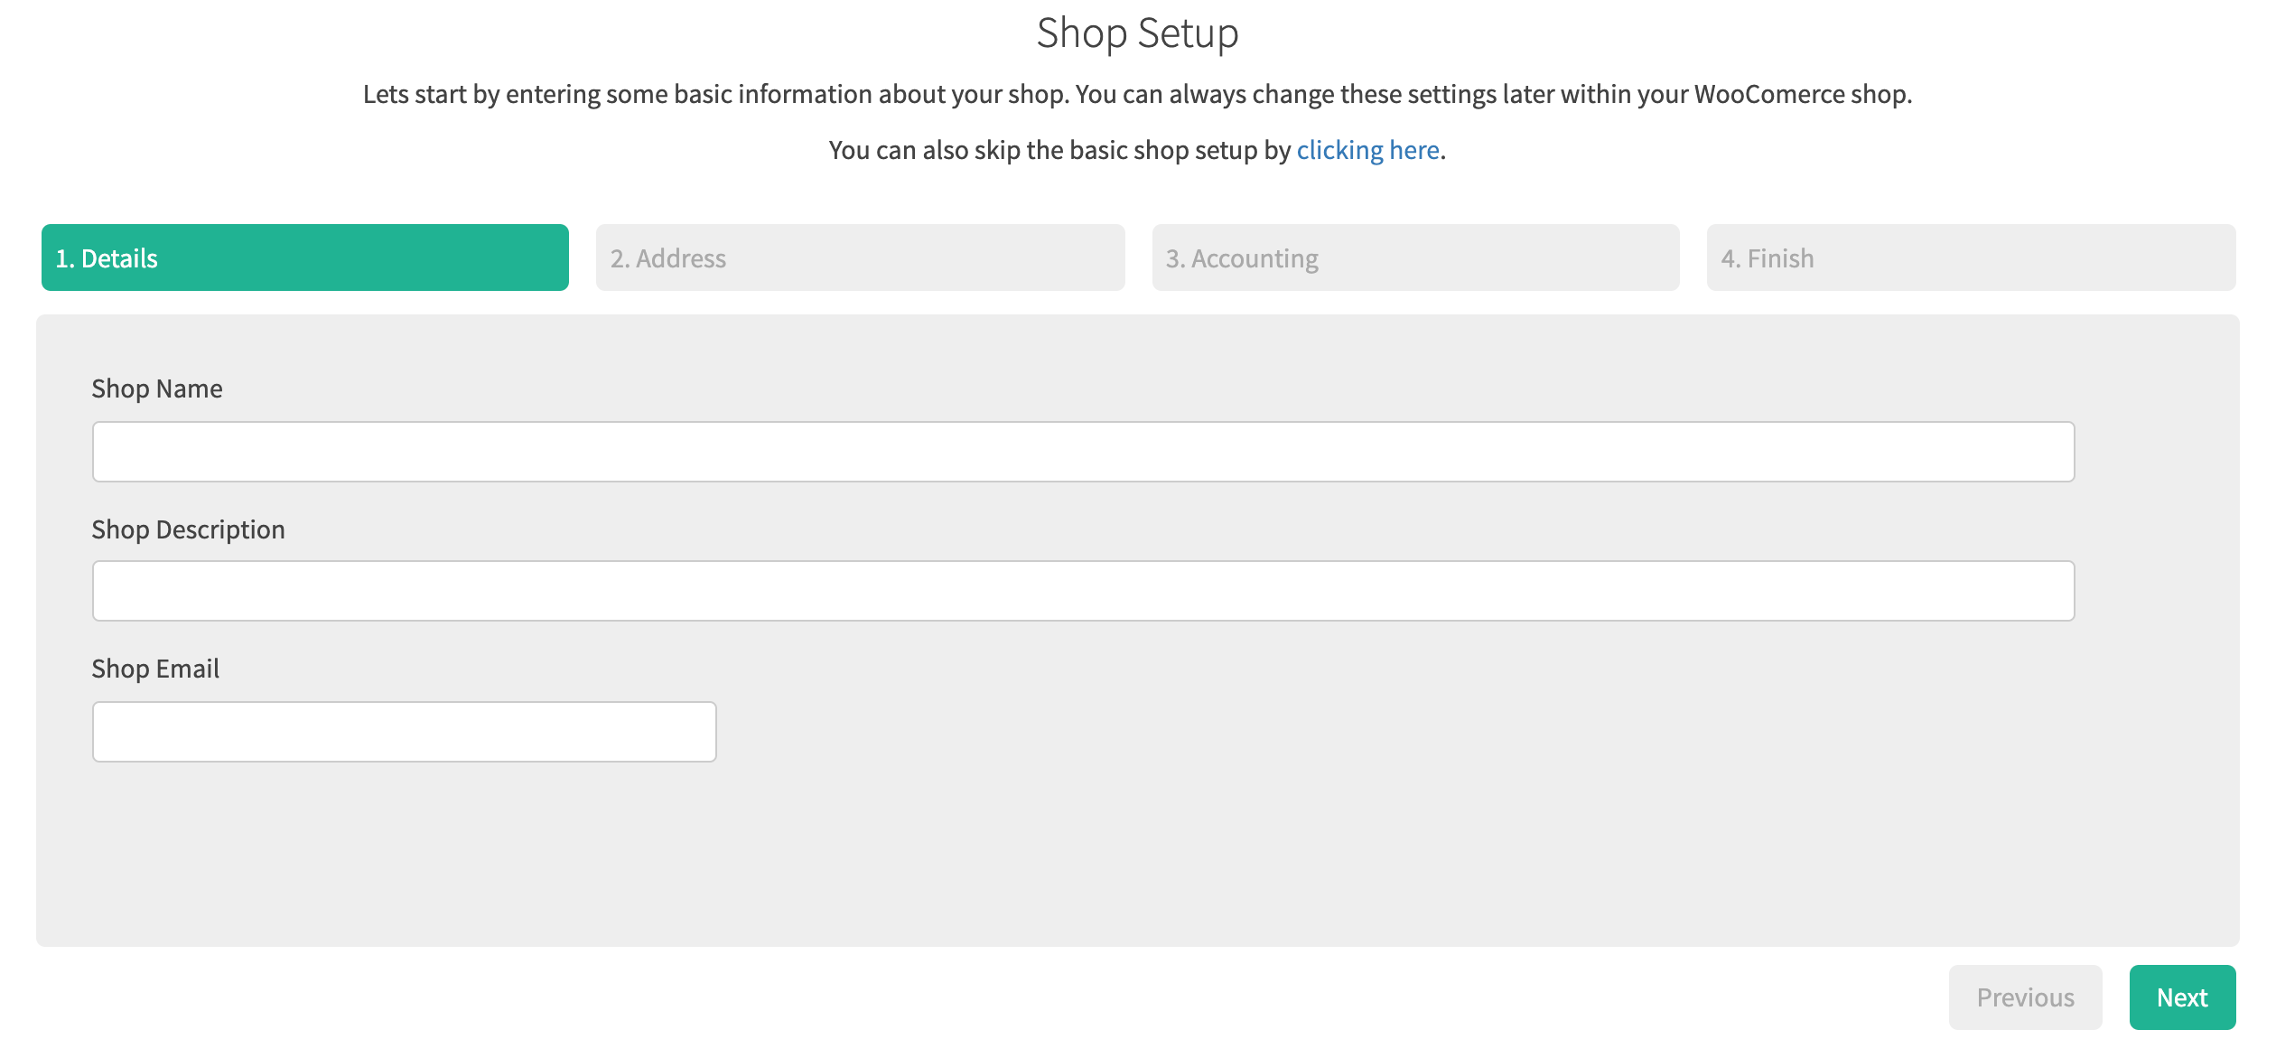Click blank panel space right of Shop Email
The width and height of the screenshot is (2276, 1039).
click(1355, 732)
